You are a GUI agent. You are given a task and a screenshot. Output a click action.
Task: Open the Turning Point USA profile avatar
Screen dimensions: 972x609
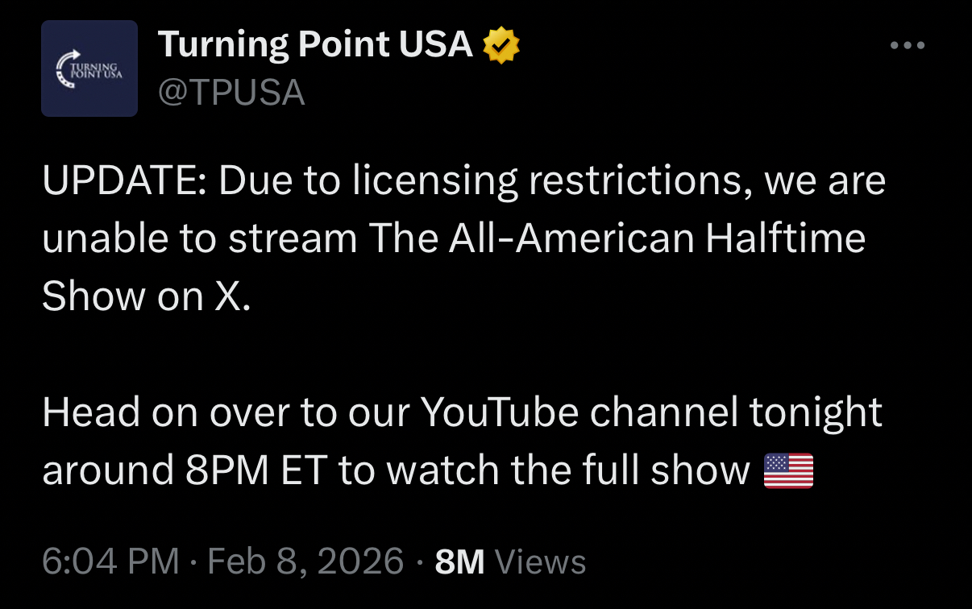pos(89,68)
